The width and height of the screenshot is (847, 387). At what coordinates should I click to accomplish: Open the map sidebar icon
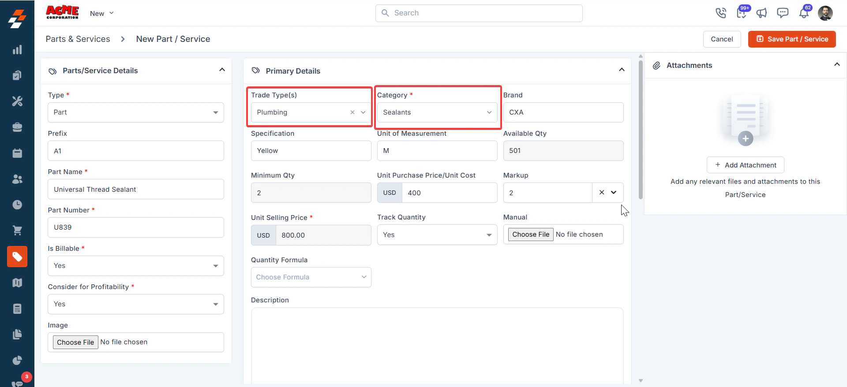[17, 283]
